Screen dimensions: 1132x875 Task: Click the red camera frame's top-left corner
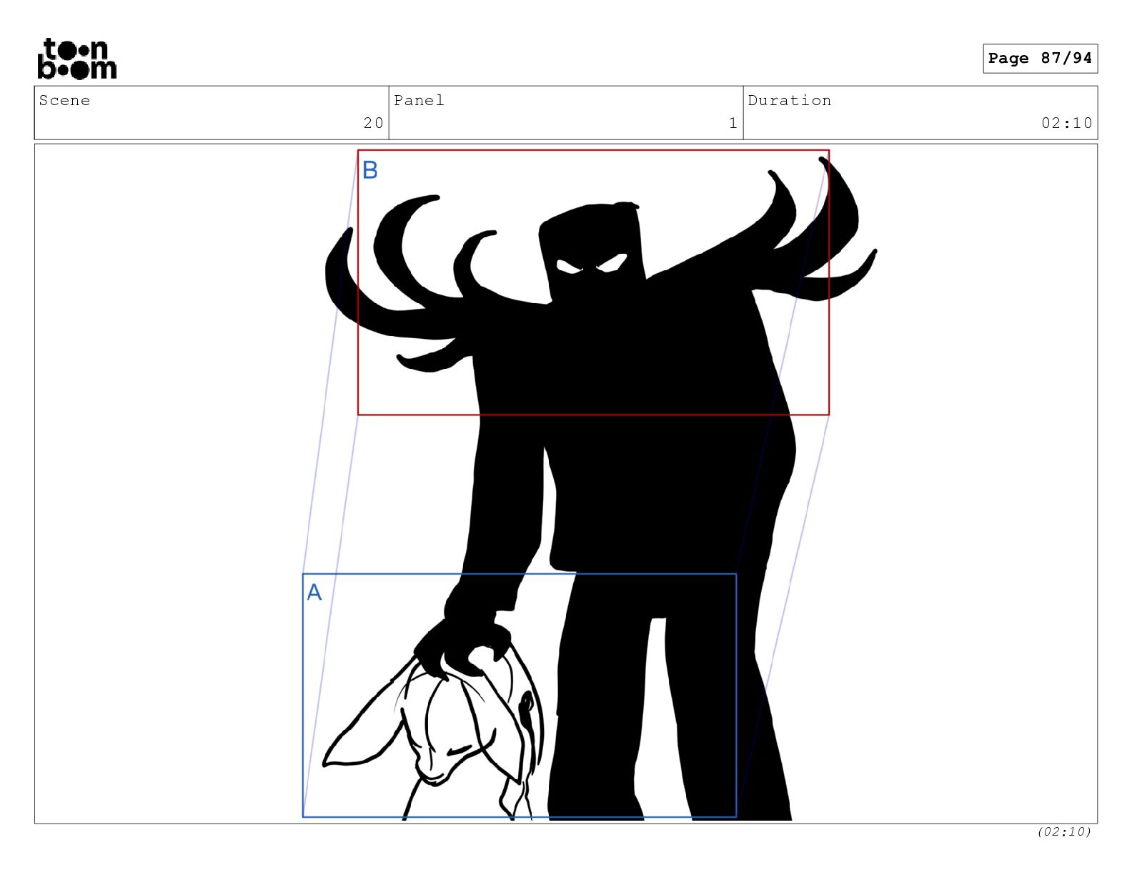[x=358, y=150]
